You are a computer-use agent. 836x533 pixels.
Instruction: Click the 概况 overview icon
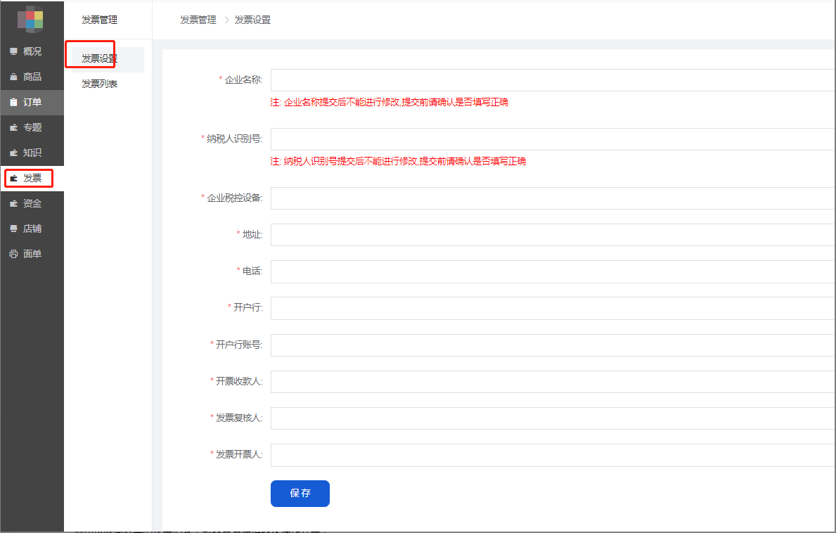point(13,51)
